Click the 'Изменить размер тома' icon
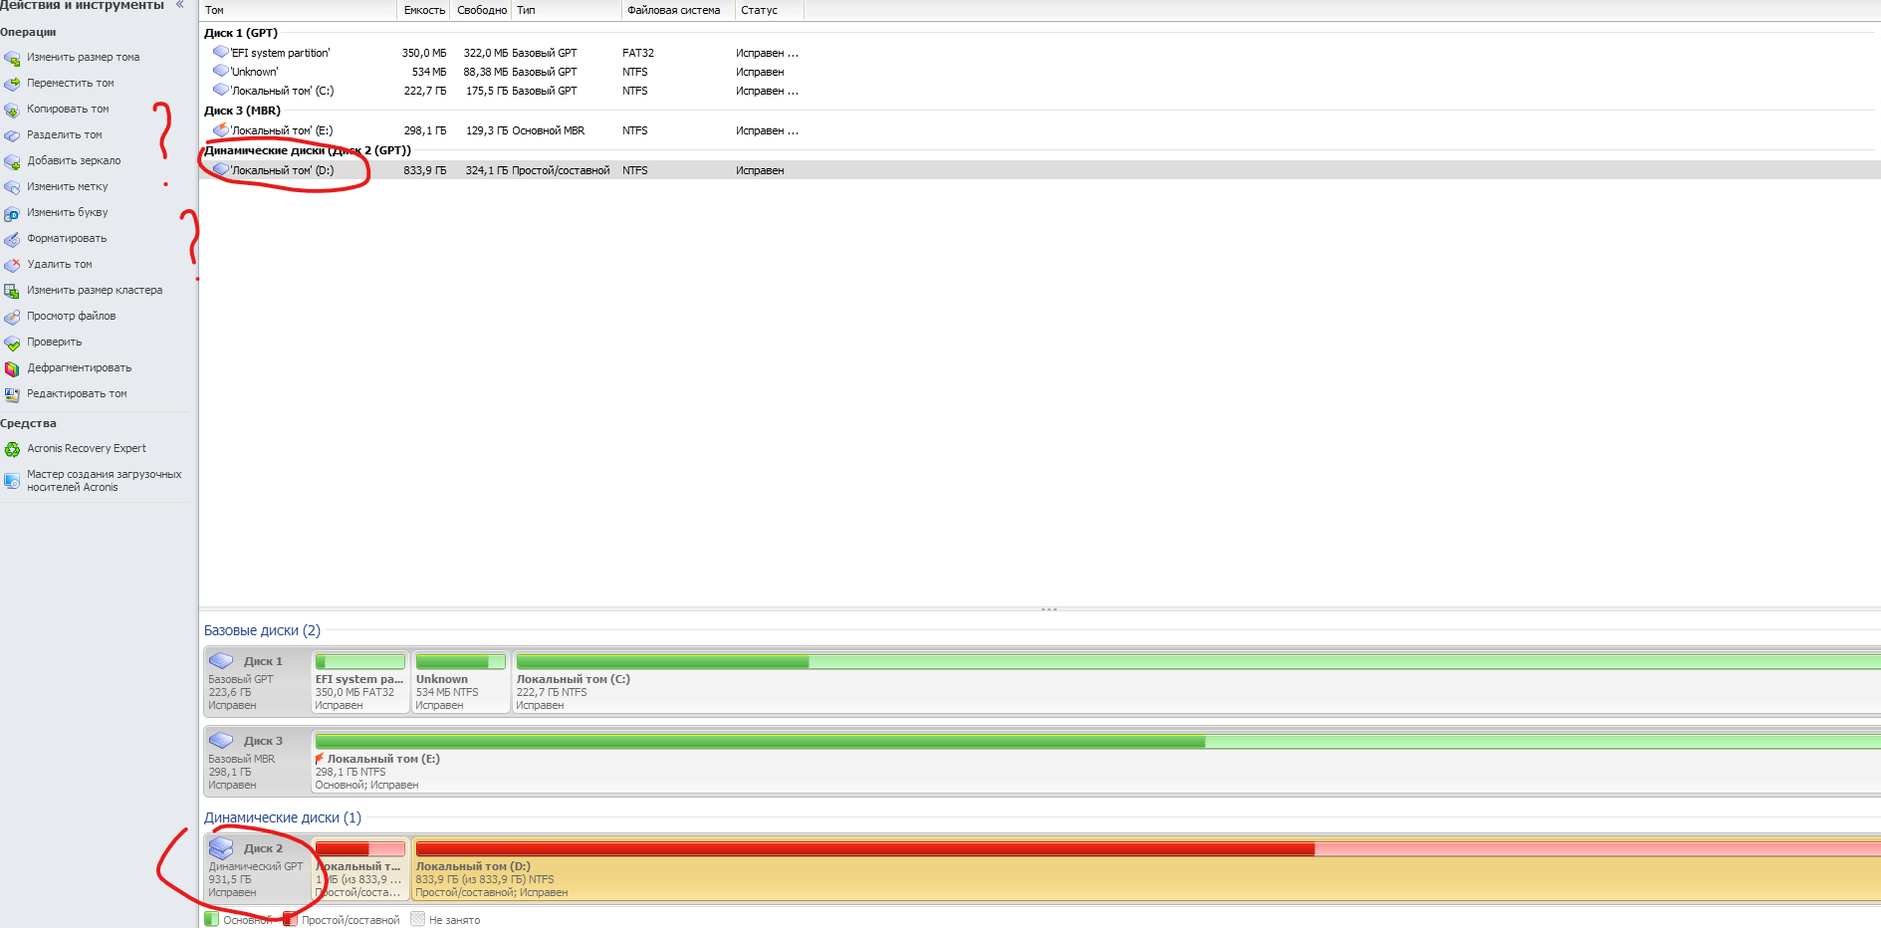The height and width of the screenshot is (928, 1881). [12, 58]
